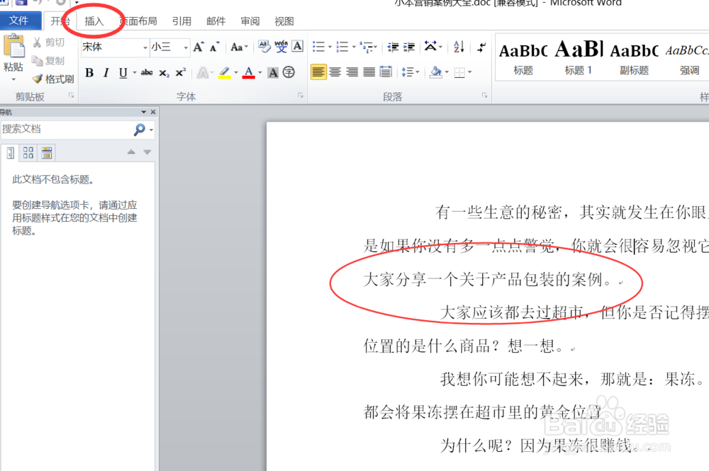Select align left paragraph button
Image resolution: width=709 pixels, height=471 pixels.
pyautogui.click(x=318, y=72)
